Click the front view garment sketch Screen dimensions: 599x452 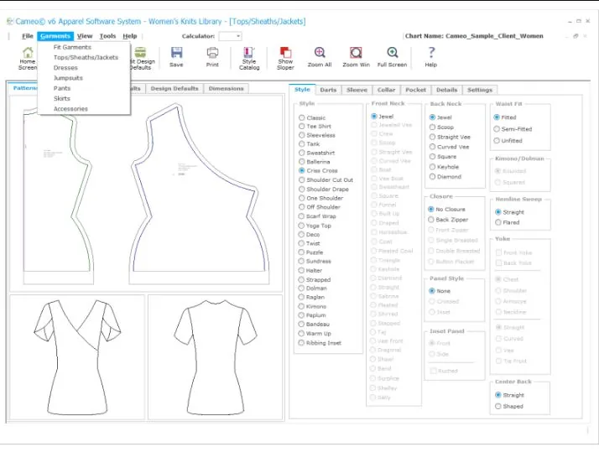point(77,357)
